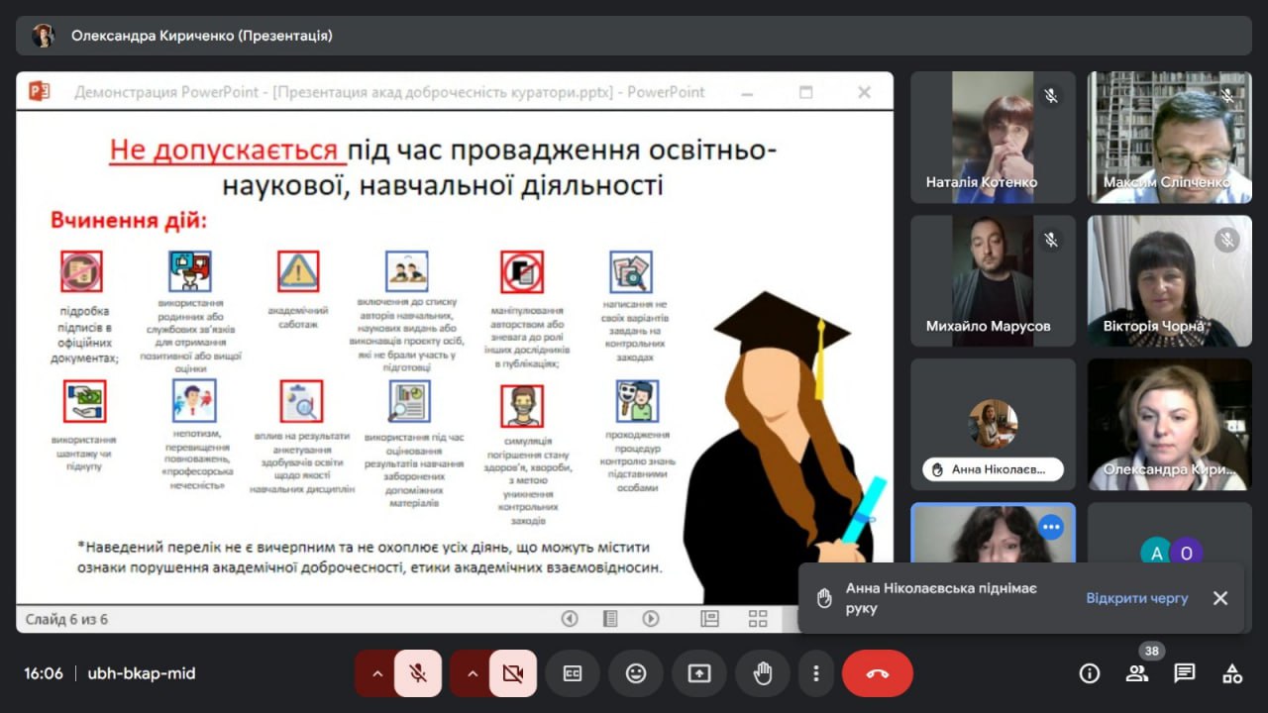Open meeting details info icon

[x=1090, y=673]
